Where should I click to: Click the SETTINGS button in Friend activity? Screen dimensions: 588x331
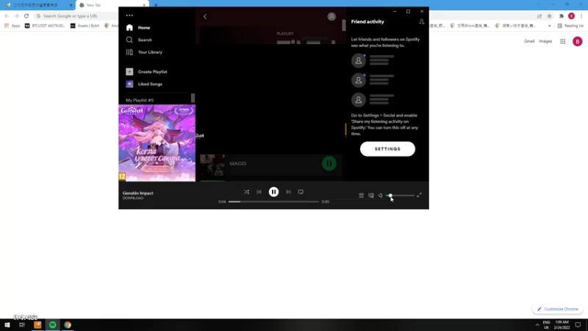click(387, 149)
